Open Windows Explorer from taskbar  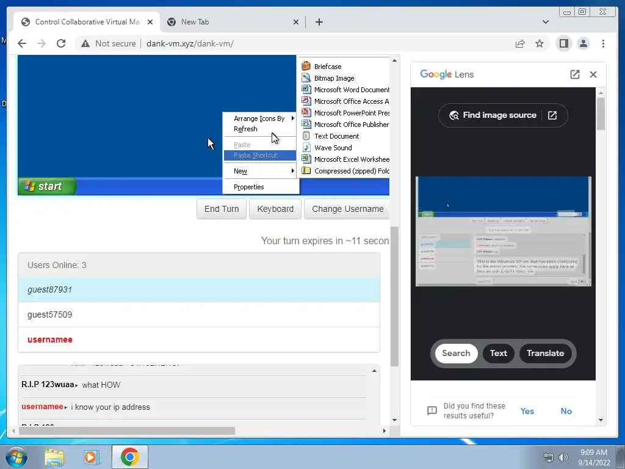54,457
